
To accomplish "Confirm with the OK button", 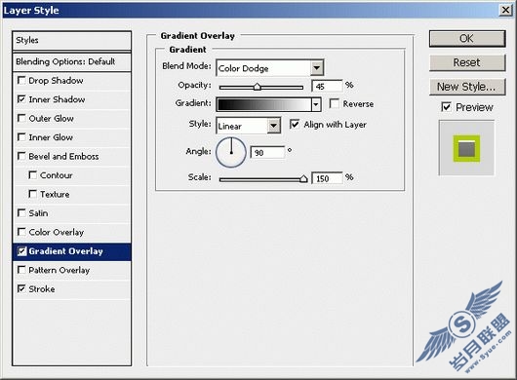I will [467, 39].
